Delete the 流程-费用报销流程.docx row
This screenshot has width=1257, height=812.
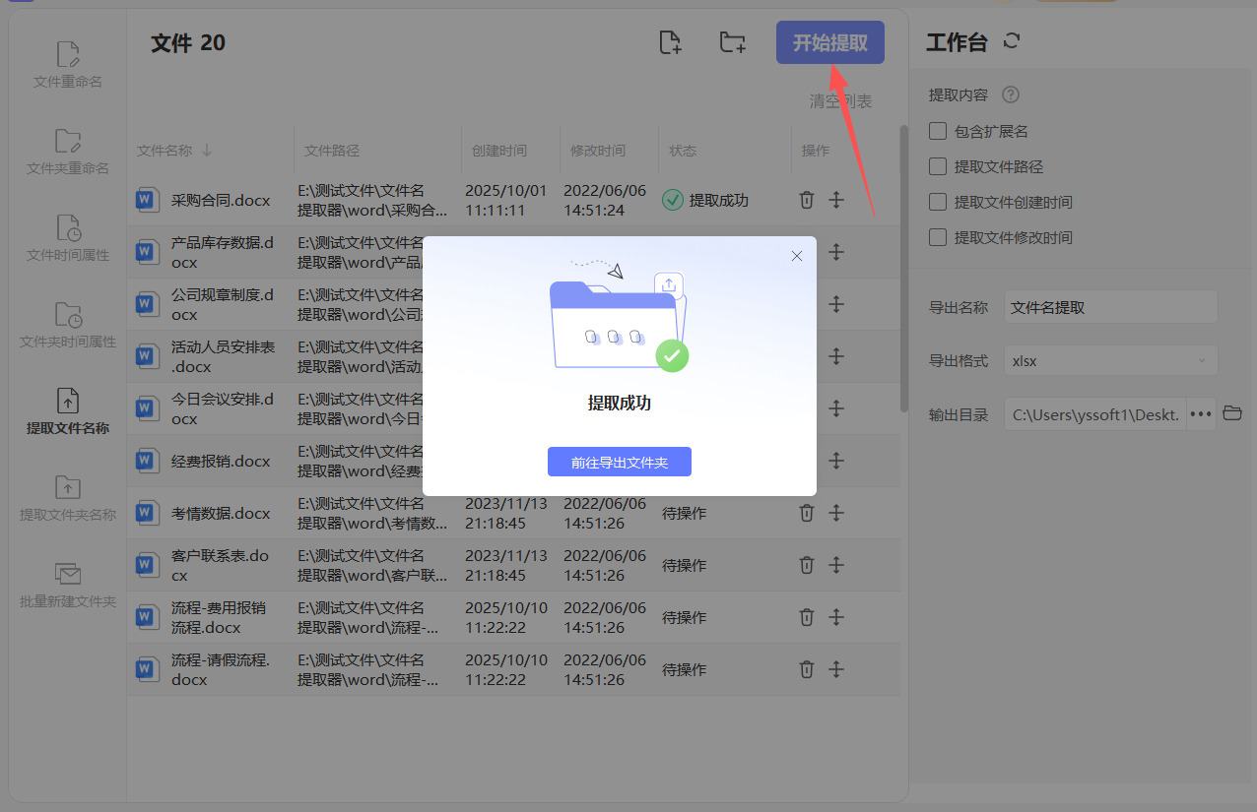[806, 617]
